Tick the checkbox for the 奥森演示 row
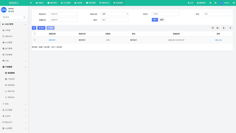 35,40
